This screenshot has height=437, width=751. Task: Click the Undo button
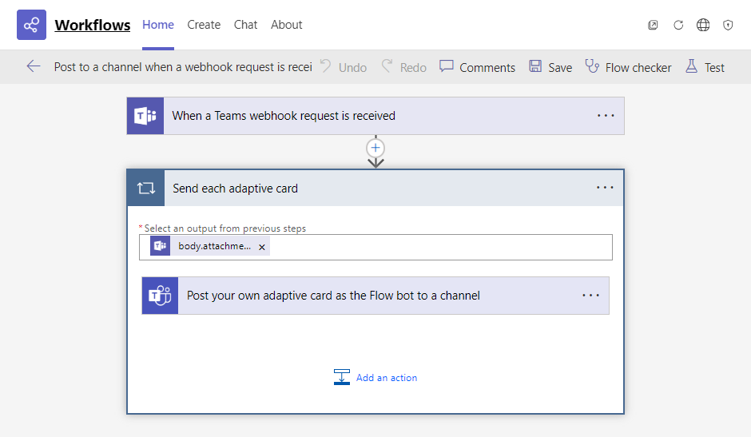point(344,67)
